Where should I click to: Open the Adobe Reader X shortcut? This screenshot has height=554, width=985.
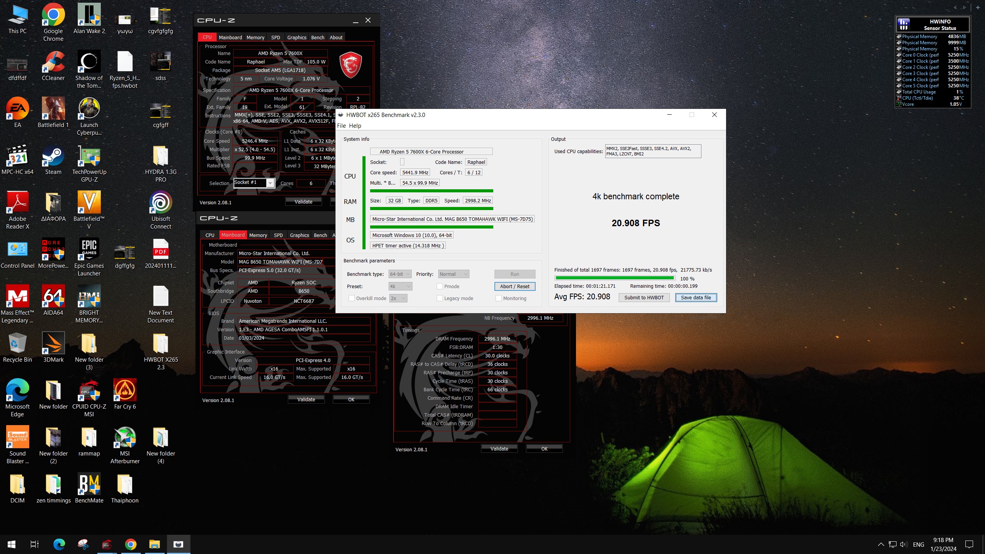(17, 210)
